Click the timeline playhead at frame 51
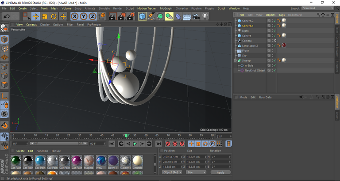Image resolution: width=340 pixels, height=181 pixels. [126, 136]
